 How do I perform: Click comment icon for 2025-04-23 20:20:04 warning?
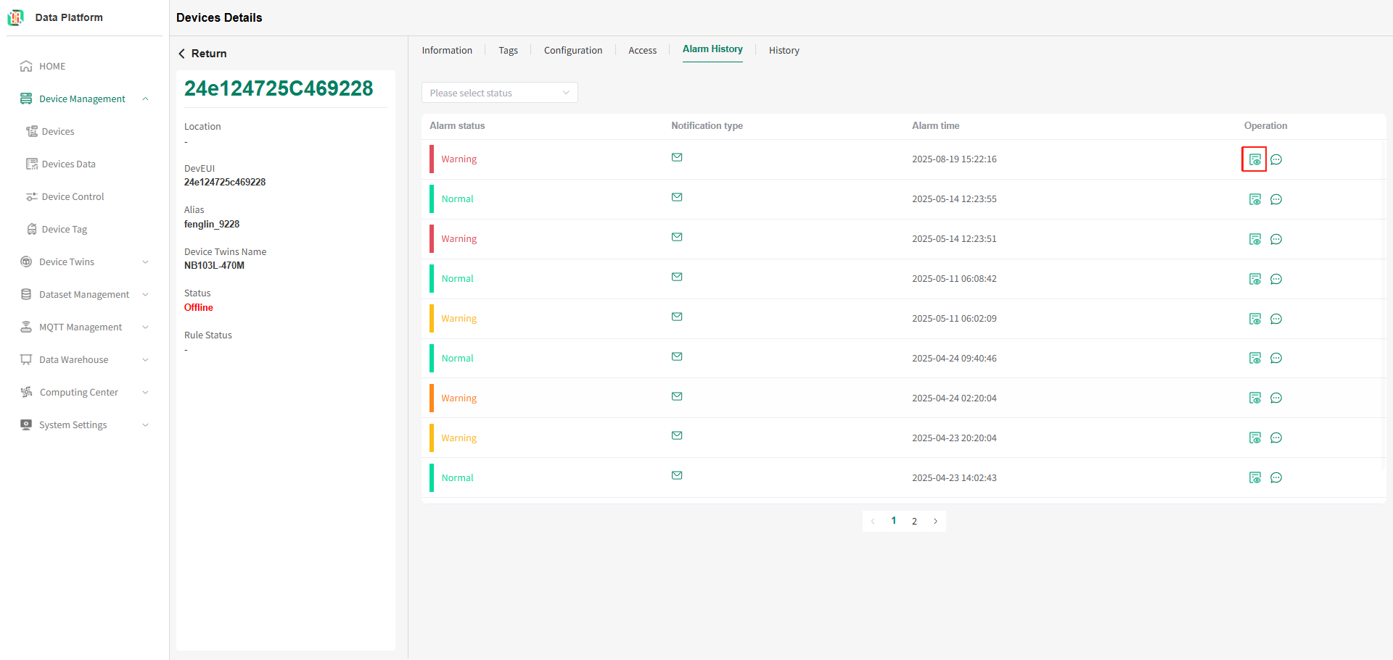[1276, 438]
